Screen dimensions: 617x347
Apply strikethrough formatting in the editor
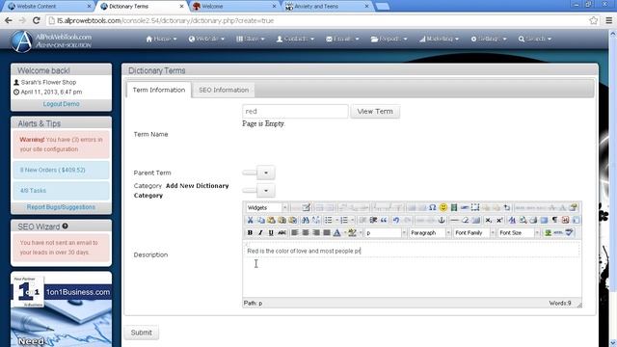coord(282,233)
